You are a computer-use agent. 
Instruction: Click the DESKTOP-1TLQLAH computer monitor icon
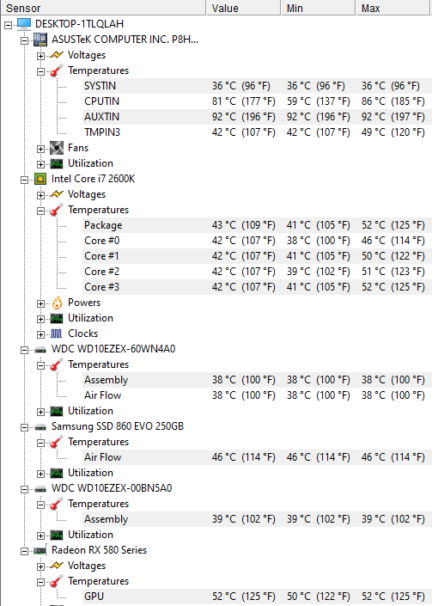(x=24, y=24)
